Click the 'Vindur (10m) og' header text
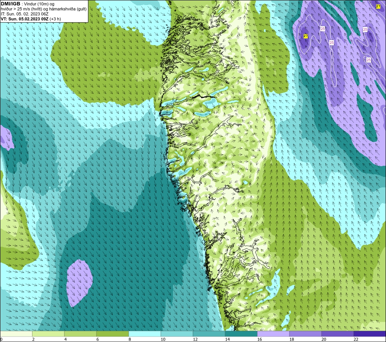 (x=39, y=4)
